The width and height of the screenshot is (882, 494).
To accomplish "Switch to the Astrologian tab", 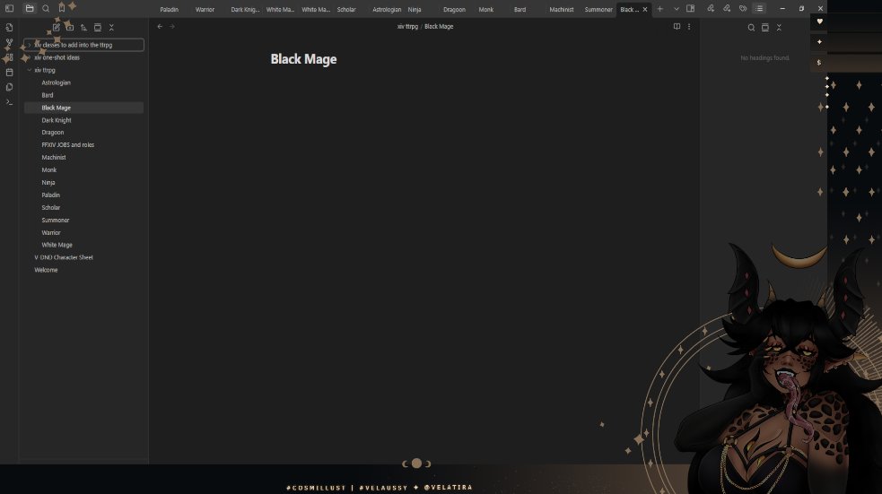I will point(387,10).
